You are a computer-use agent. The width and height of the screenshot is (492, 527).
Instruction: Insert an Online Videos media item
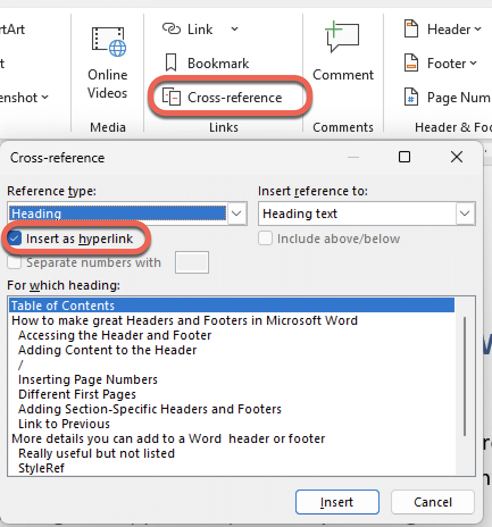click(107, 62)
